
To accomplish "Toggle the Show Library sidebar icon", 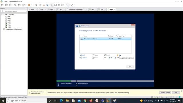I will [x=52, y=5].
